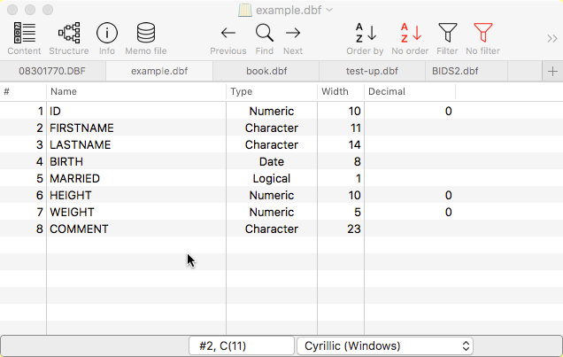Select the No order icon
Image resolution: width=563 pixels, height=357 pixels.
[x=410, y=34]
